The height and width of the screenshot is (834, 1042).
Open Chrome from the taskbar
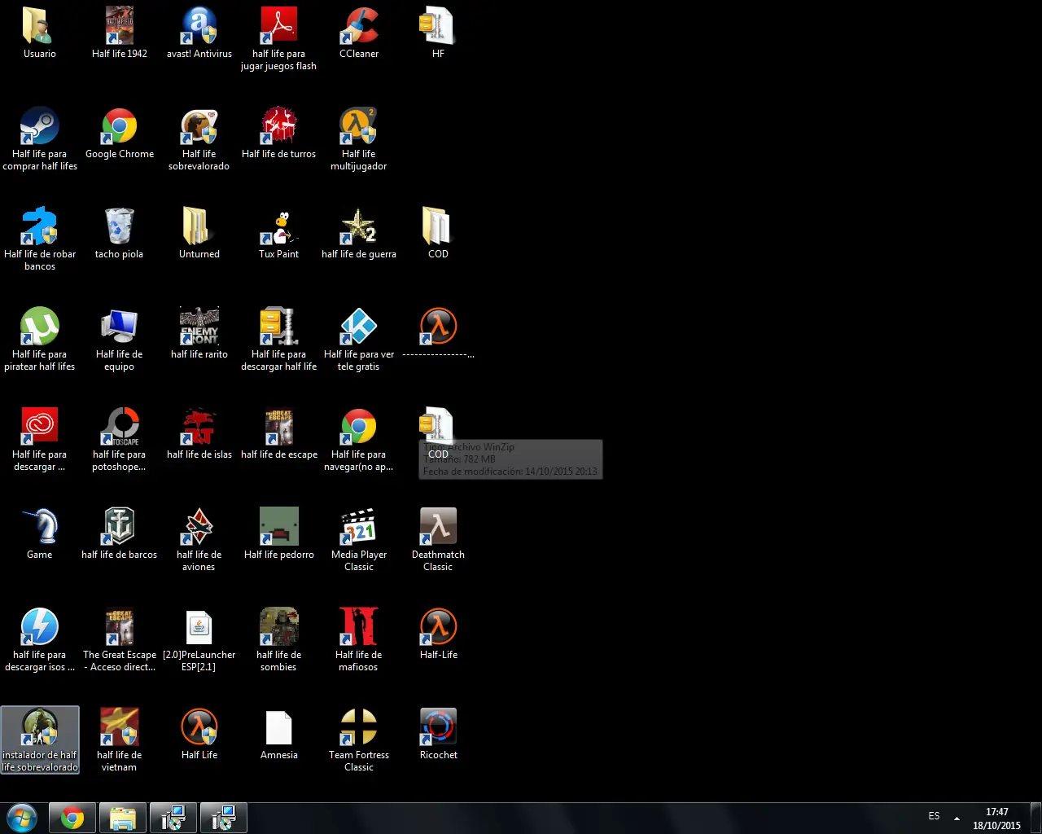(x=72, y=818)
